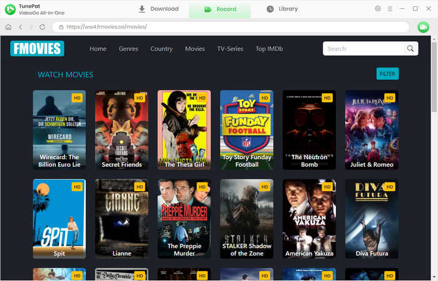Navigate back with the back arrow

pos(21,27)
